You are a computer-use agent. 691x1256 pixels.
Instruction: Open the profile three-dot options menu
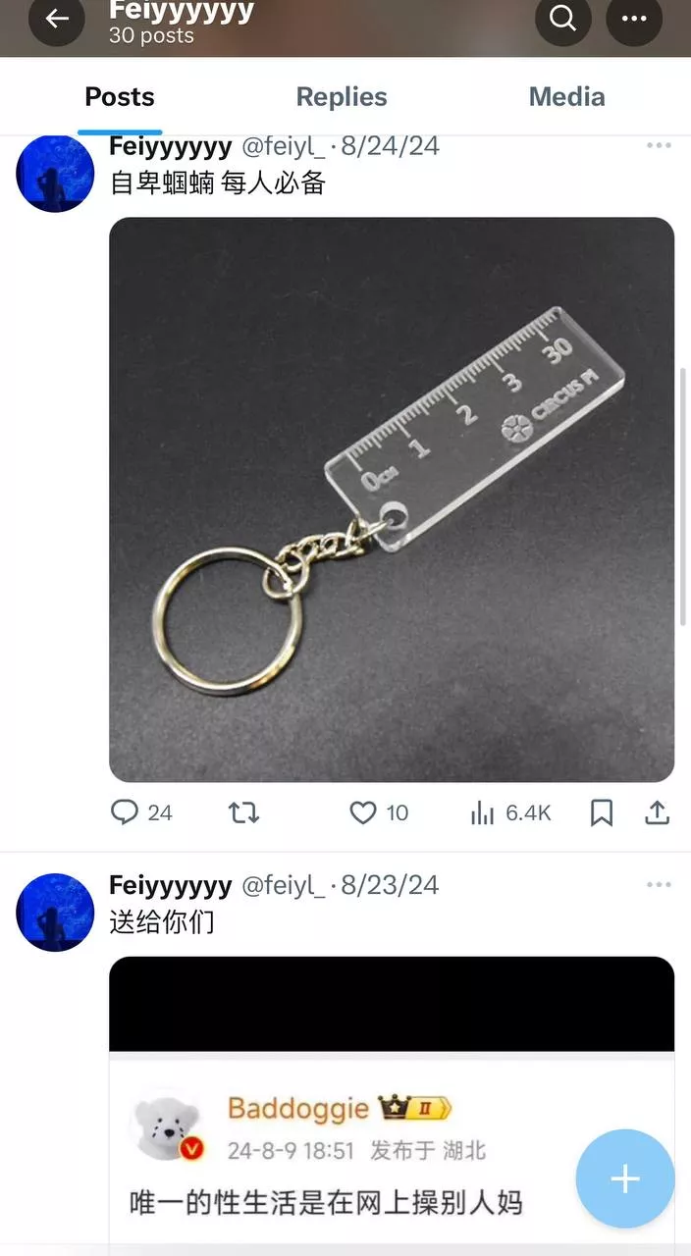(x=634, y=19)
